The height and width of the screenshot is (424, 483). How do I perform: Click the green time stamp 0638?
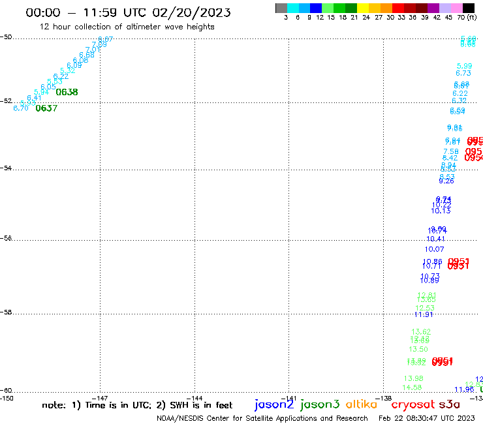click(67, 92)
